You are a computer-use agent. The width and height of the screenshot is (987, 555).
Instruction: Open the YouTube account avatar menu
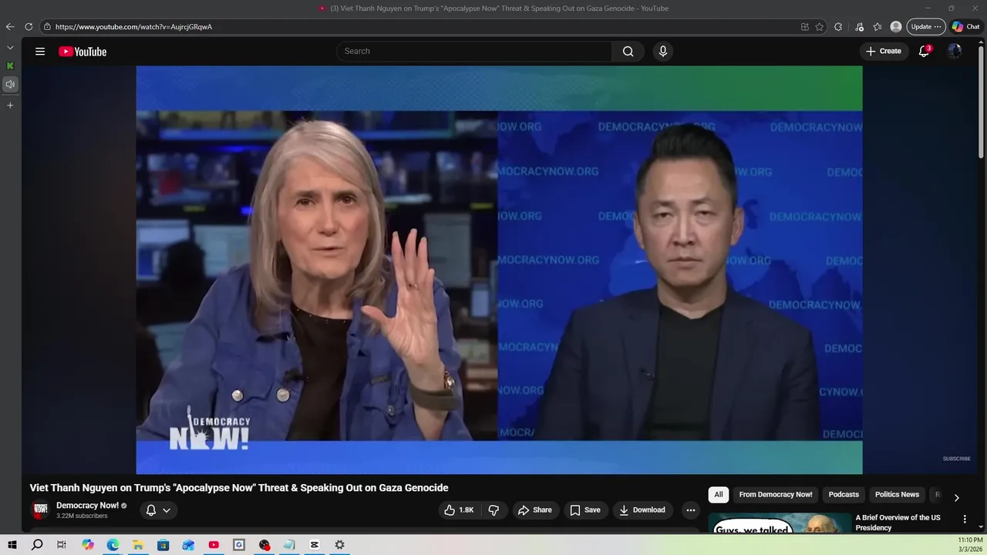pyautogui.click(x=955, y=51)
